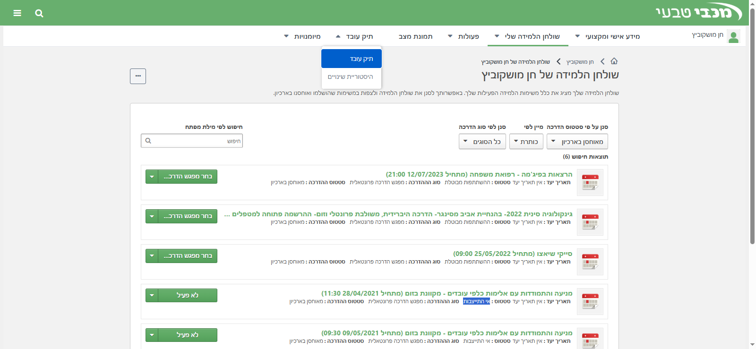Open מניעה והתמודדות 09/05/2021 title link
The image size is (756, 349).
[447, 333]
